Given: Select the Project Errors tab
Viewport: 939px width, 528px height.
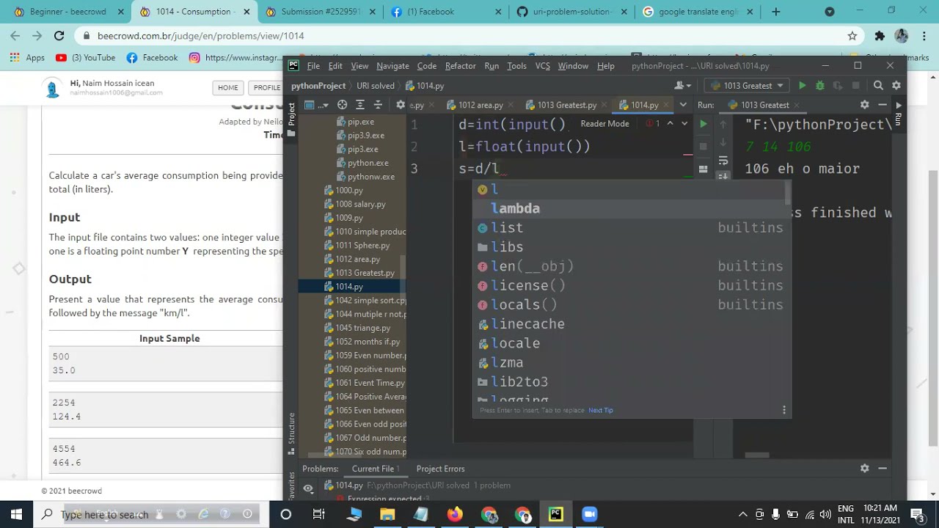Looking at the screenshot, I should click(x=440, y=469).
